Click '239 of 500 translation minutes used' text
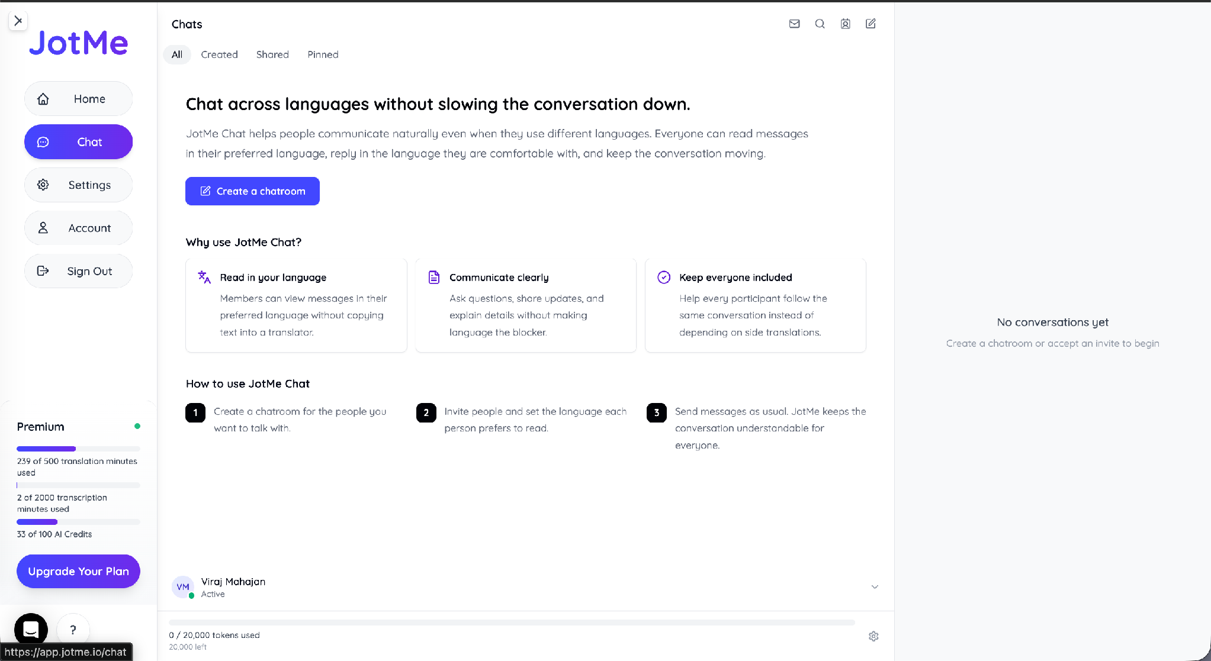Image resolution: width=1211 pixels, height=661 pixels. (x=77, y=467)
